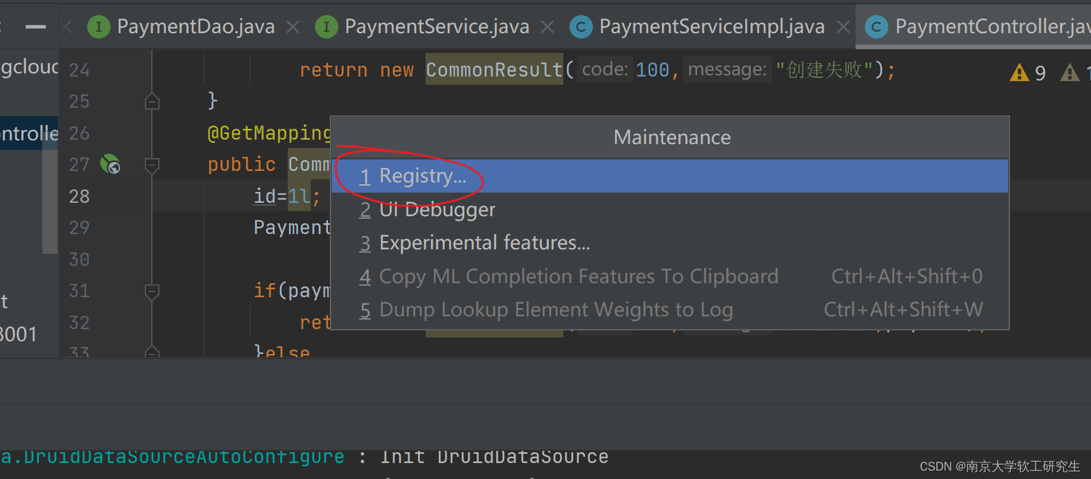
Task: Choose UI Debugger from Maintenance list
Action: (x=670, y=209)
